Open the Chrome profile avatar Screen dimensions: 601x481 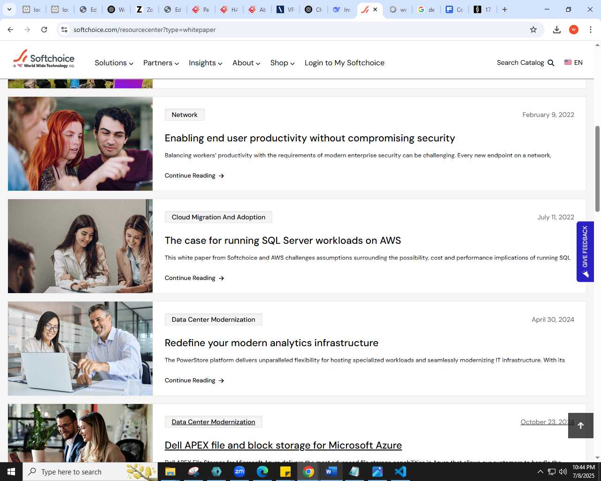[574, 30]
